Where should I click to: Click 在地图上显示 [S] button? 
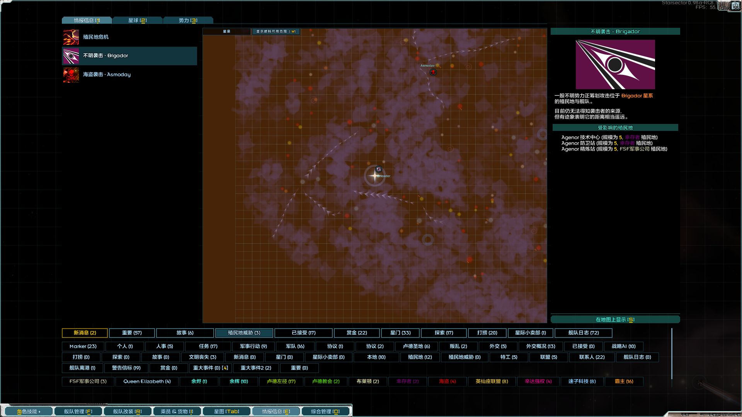[615, 320]
